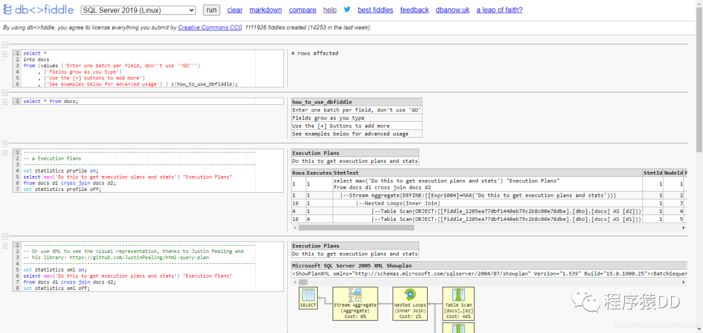Click [+] button above Execution Plans batch
Viewport: 703px width, 333px height.
point(5,143)
